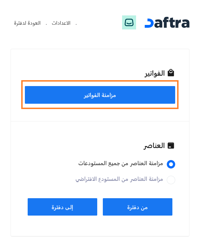Click the orange highlight frame around مزامنة الفواتير
The height and width of the screenshot is (238, 202).
pos(100,82)
